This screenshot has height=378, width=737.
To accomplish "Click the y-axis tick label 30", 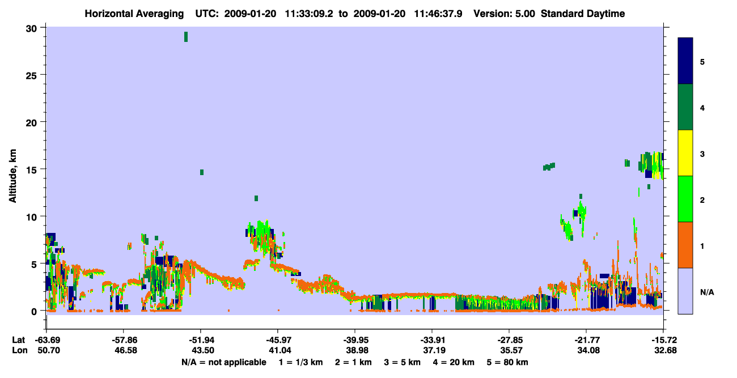I will 33,28.
